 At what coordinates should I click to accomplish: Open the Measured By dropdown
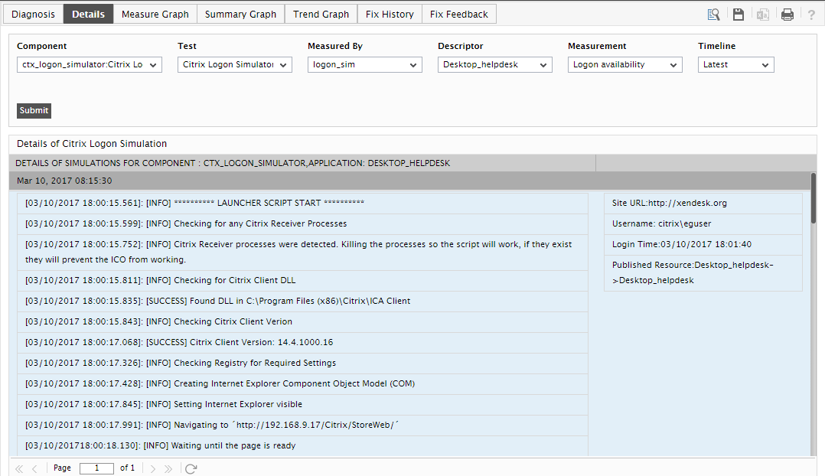click(364, 65)
